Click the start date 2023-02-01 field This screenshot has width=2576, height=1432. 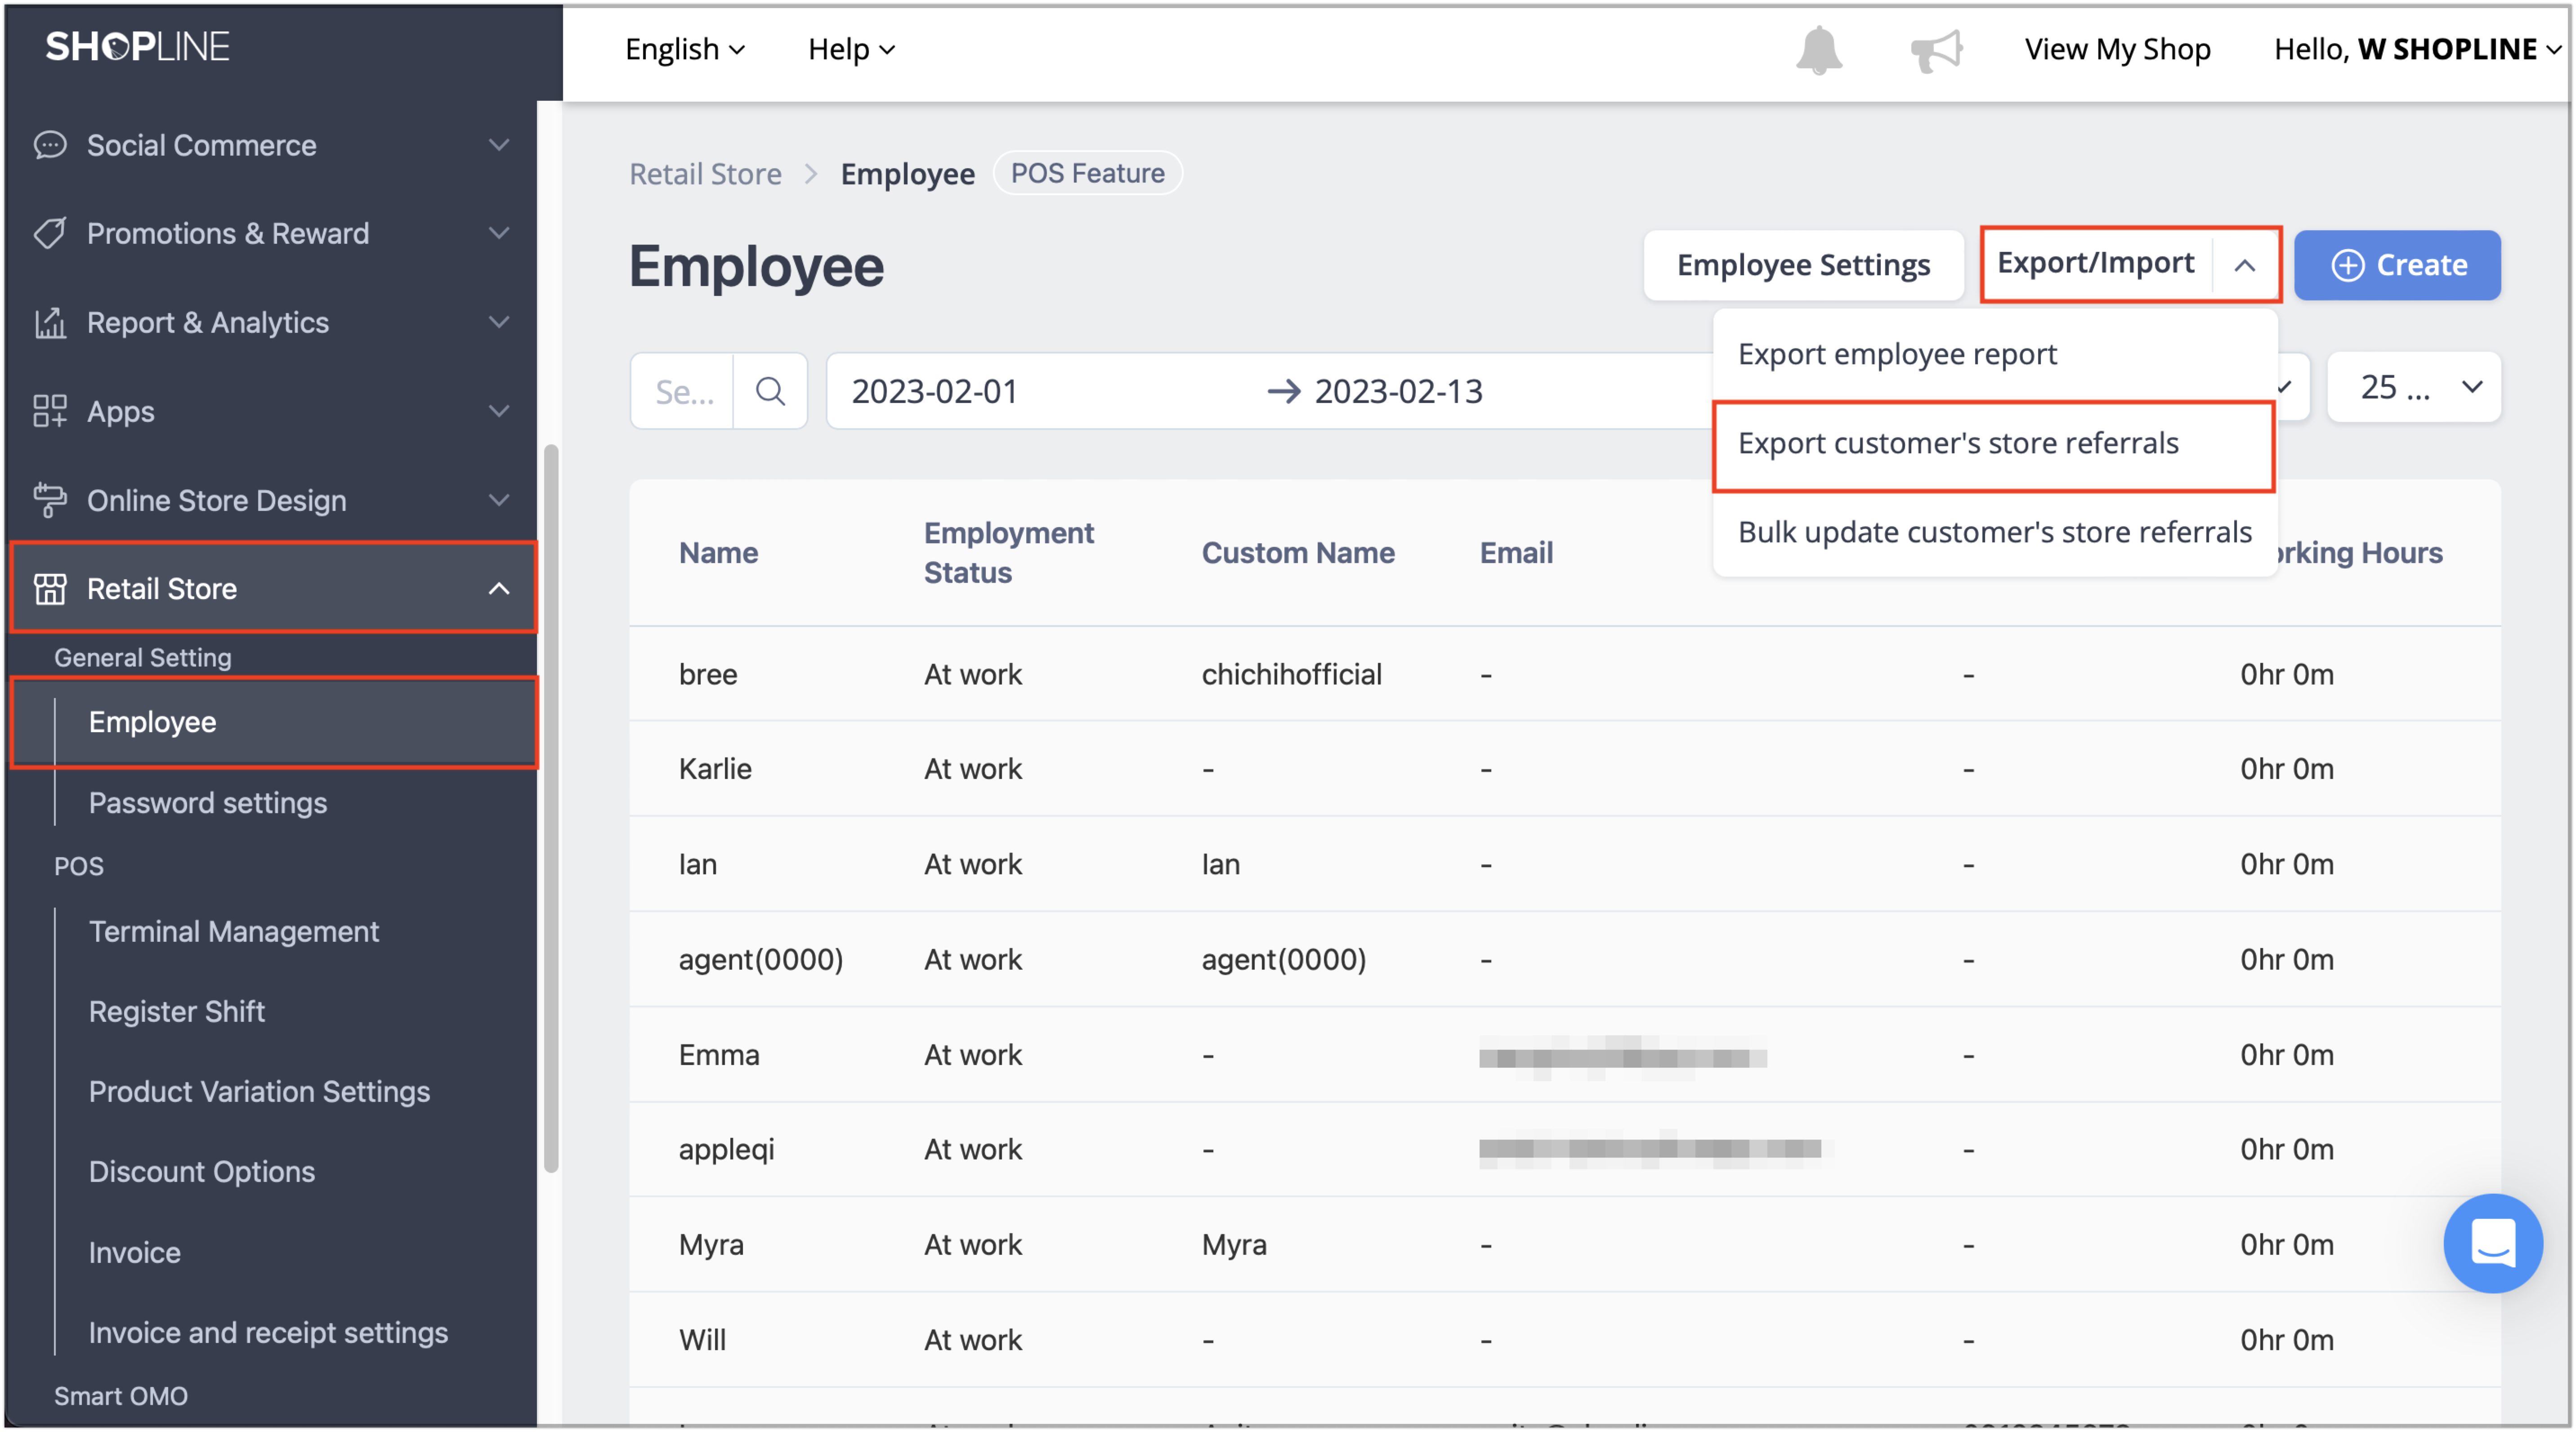(x=934, y=391)
